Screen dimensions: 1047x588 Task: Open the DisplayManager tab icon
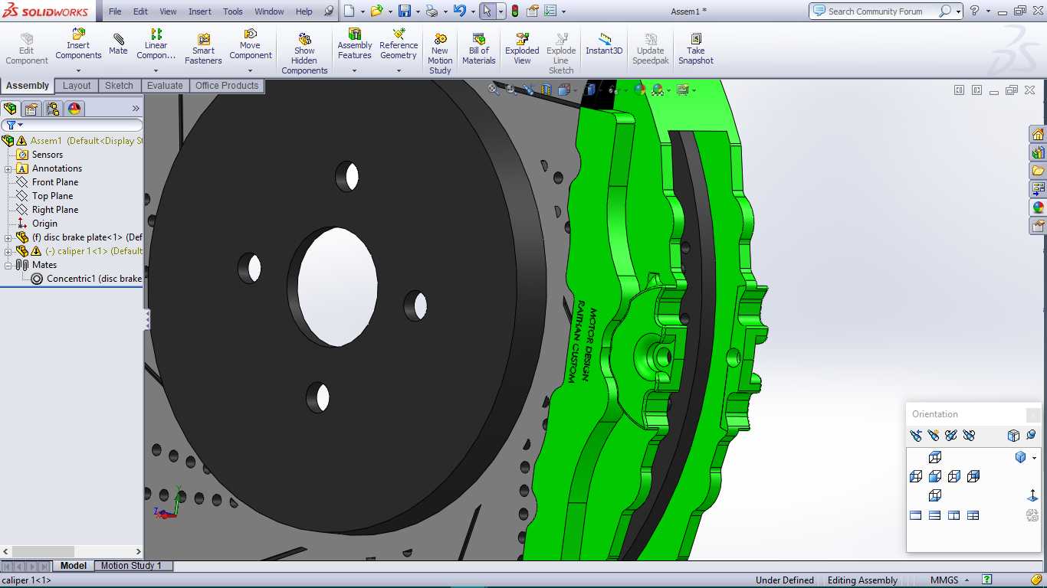click(x=74, y=109)
